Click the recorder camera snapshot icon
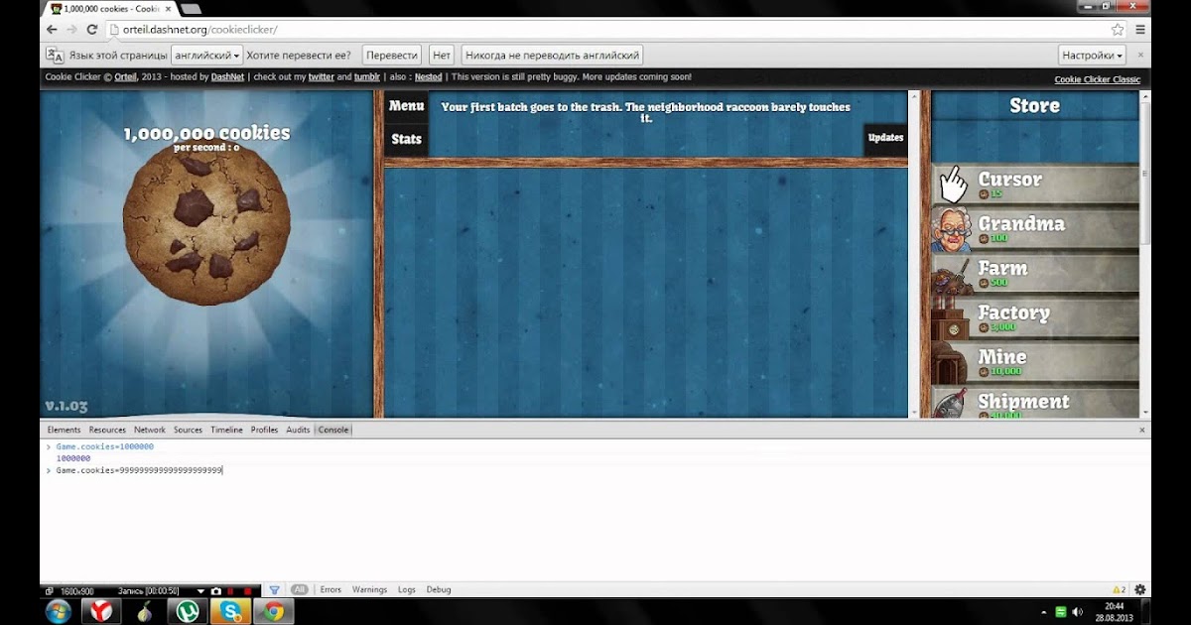The image size is (1191, 625). point(215,590)
